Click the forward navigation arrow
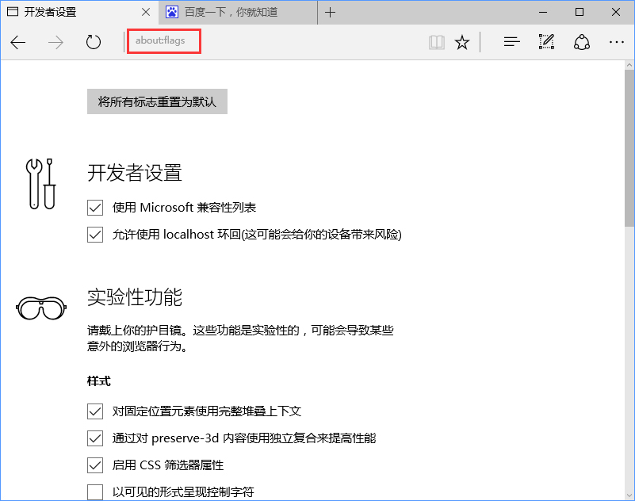Screen dimensions: 635x501 coord(55,43)
